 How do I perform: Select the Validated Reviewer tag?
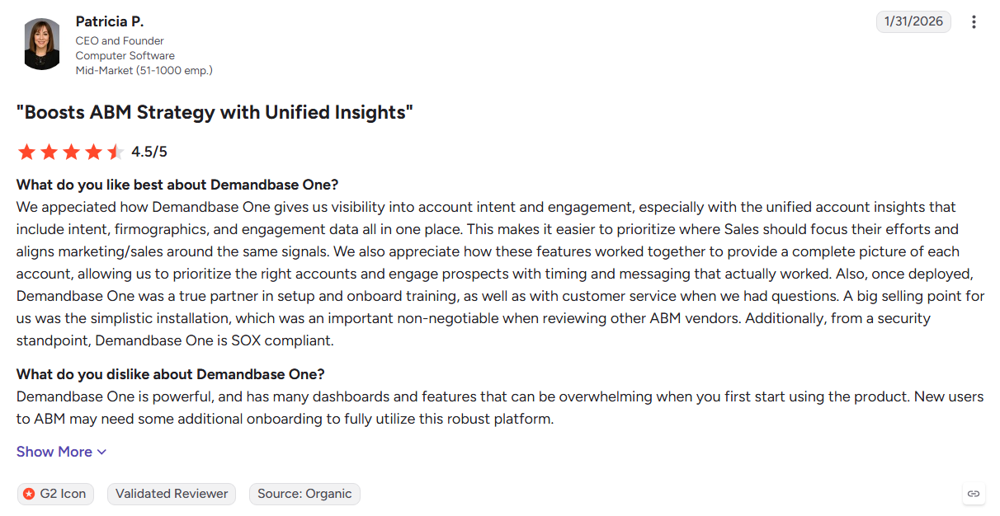(172, 494)
